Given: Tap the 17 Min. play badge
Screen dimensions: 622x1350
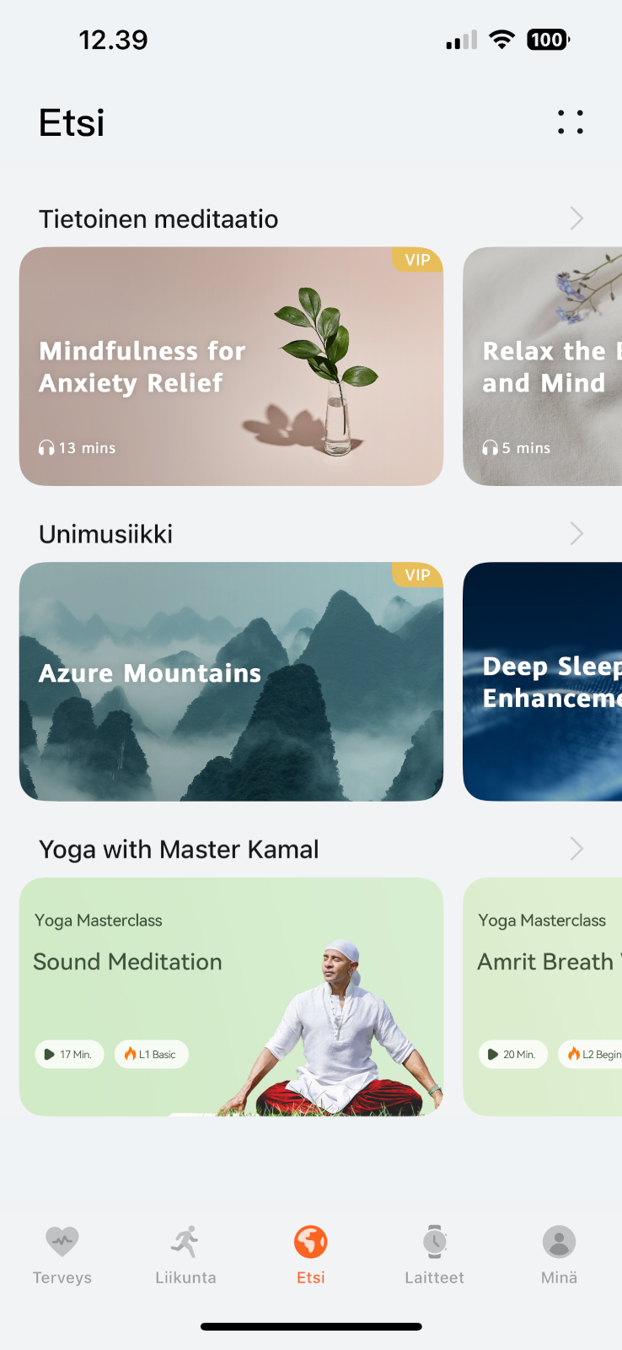Looking at the screenshot, I should coord(69,1054).
